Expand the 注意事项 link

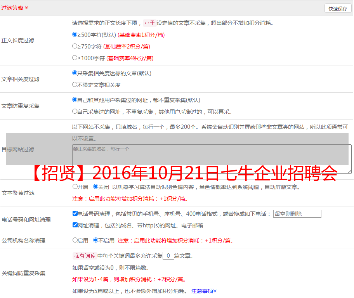click(x=204, y=291)
